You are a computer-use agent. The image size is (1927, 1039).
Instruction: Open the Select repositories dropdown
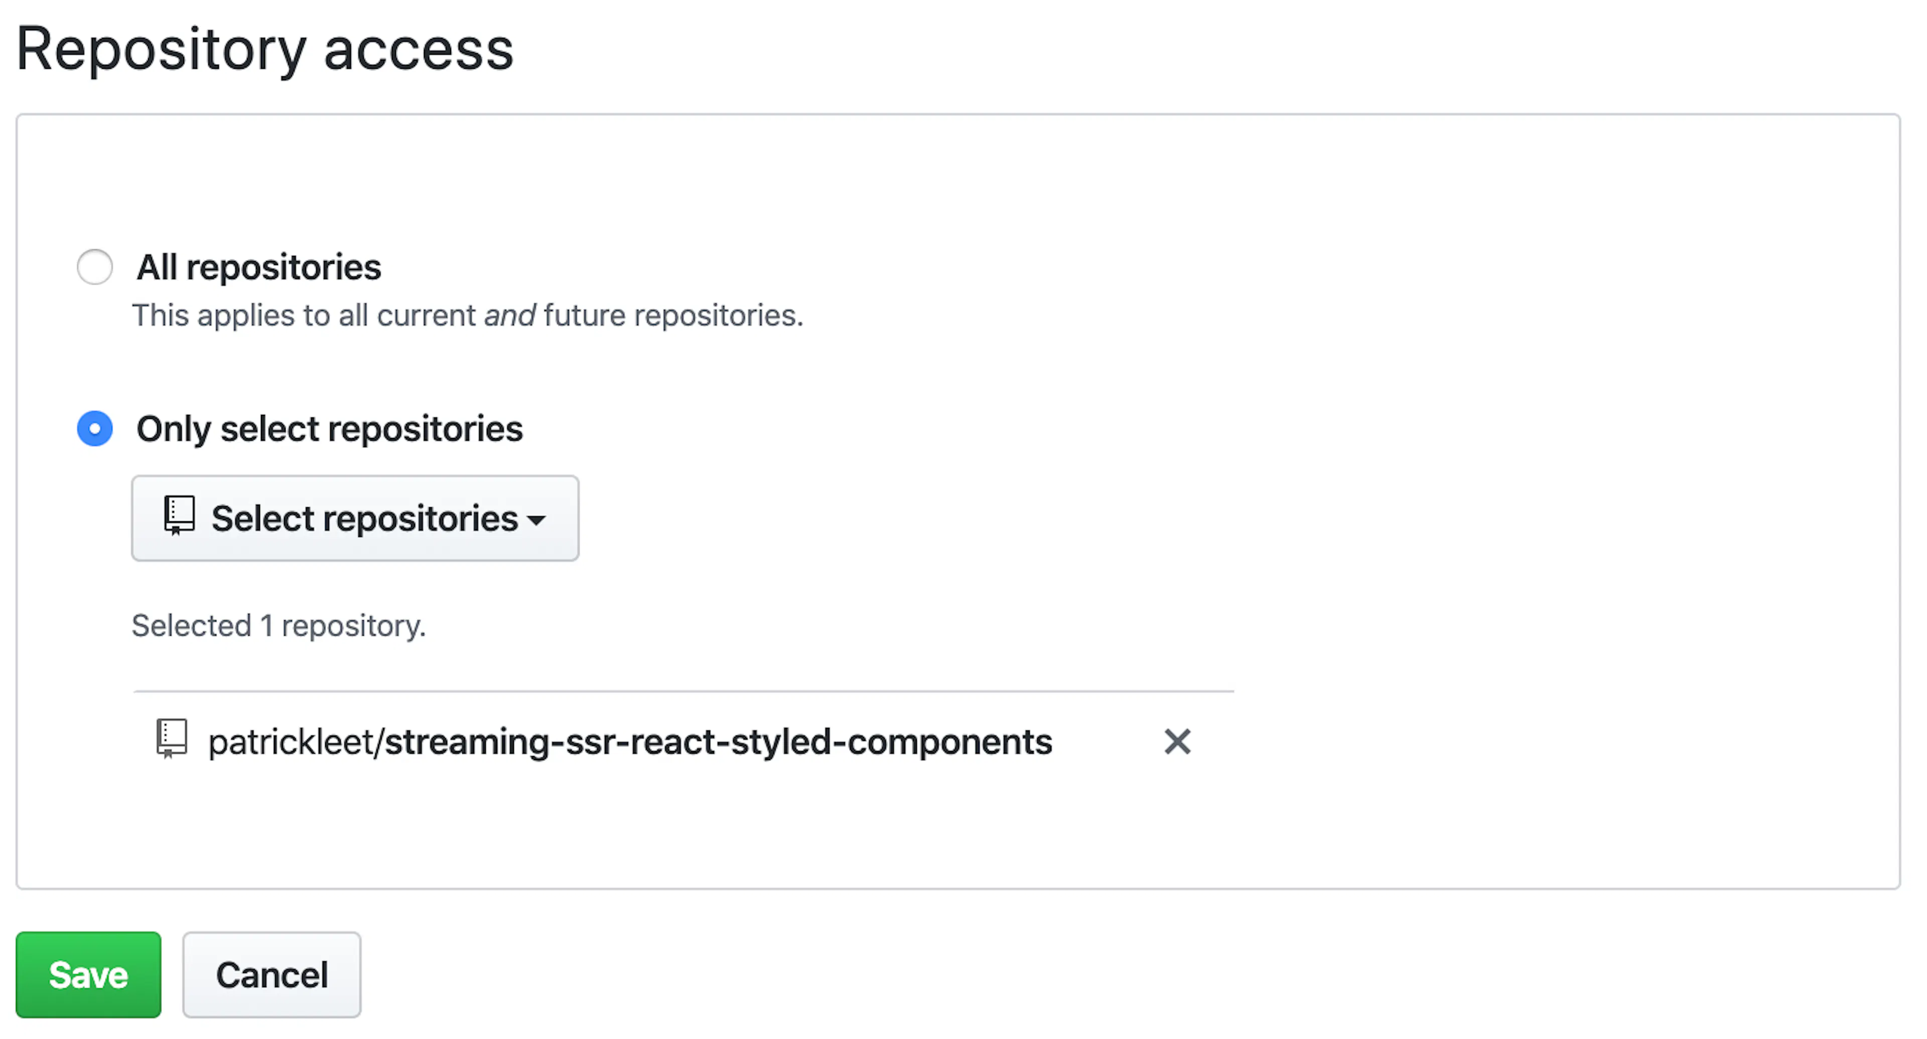[x=355, y=518]
